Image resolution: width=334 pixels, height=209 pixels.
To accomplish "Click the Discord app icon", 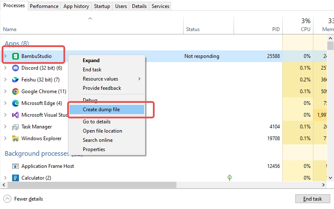I will [x=16, y=68].
